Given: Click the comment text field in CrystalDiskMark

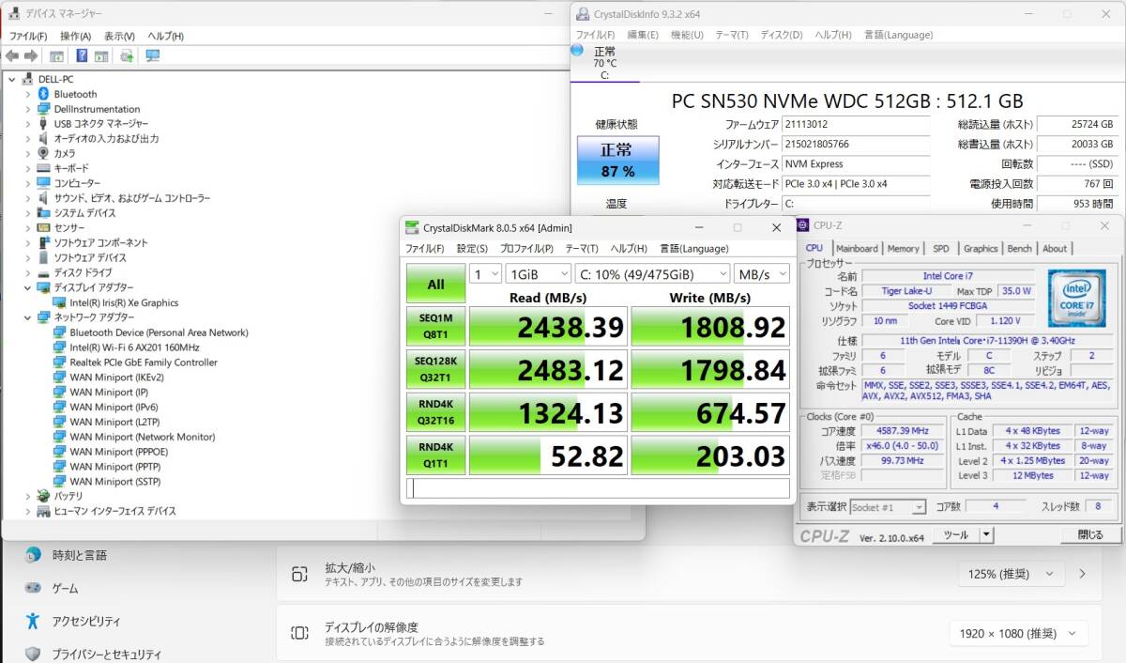Looking at the screenshot, I should (x=598, y=488).
